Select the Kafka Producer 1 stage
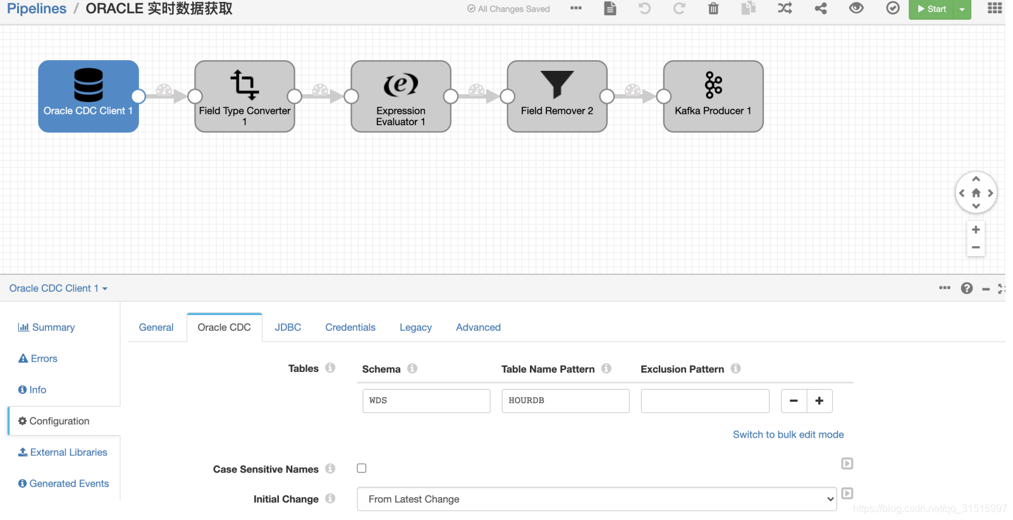This screenshot has width=1013, height=520. click(x=713, y=96)
